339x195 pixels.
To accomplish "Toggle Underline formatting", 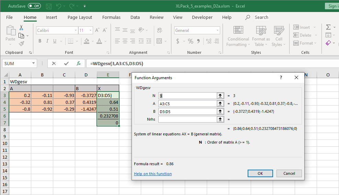I will click(55, 41).
